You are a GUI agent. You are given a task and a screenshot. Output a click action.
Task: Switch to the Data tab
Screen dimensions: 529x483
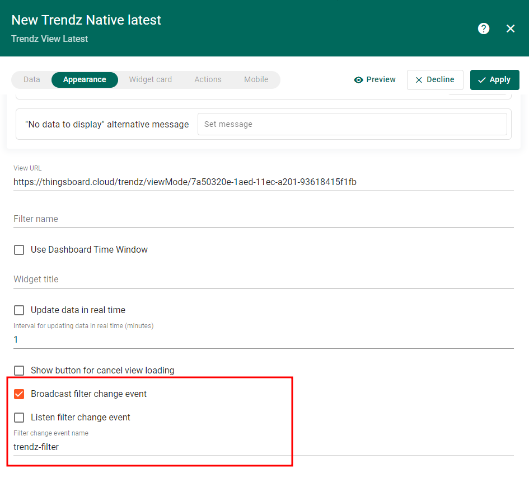coord(32,80)
